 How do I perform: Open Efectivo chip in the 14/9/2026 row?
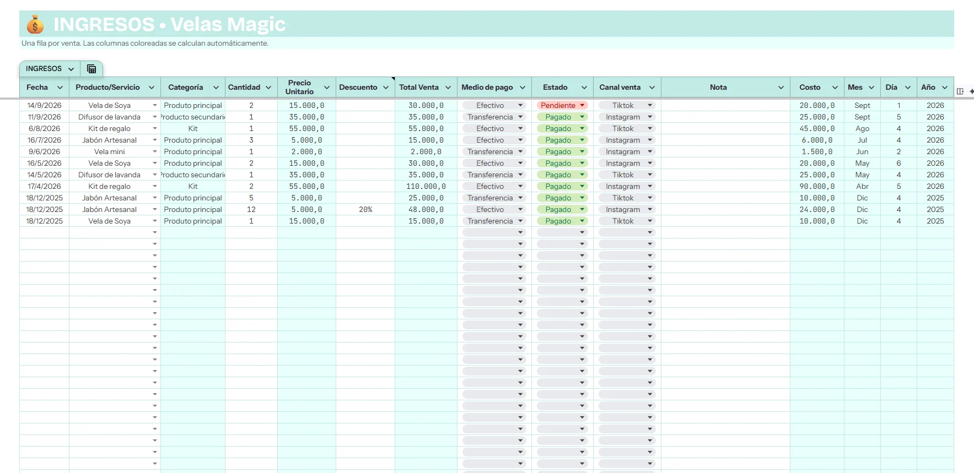pyautogui.click(x=494, y=105)
